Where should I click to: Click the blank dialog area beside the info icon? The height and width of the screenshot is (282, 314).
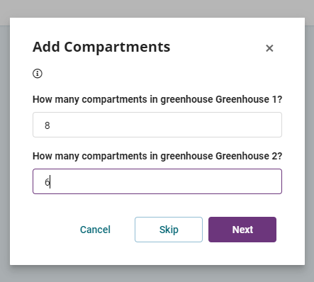161,74
